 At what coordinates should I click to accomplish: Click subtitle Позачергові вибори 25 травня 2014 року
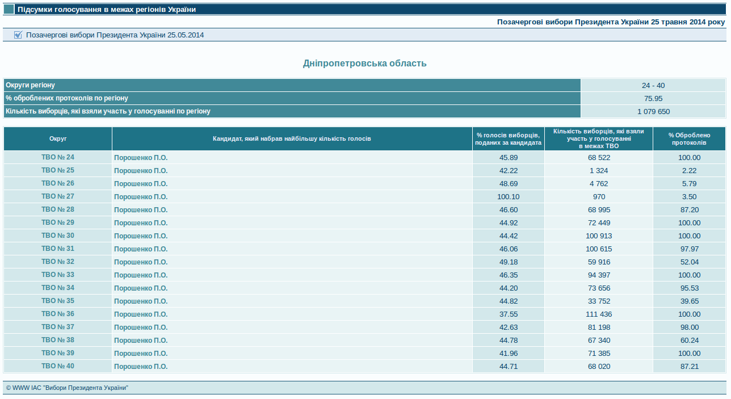(x=611, y=22)
